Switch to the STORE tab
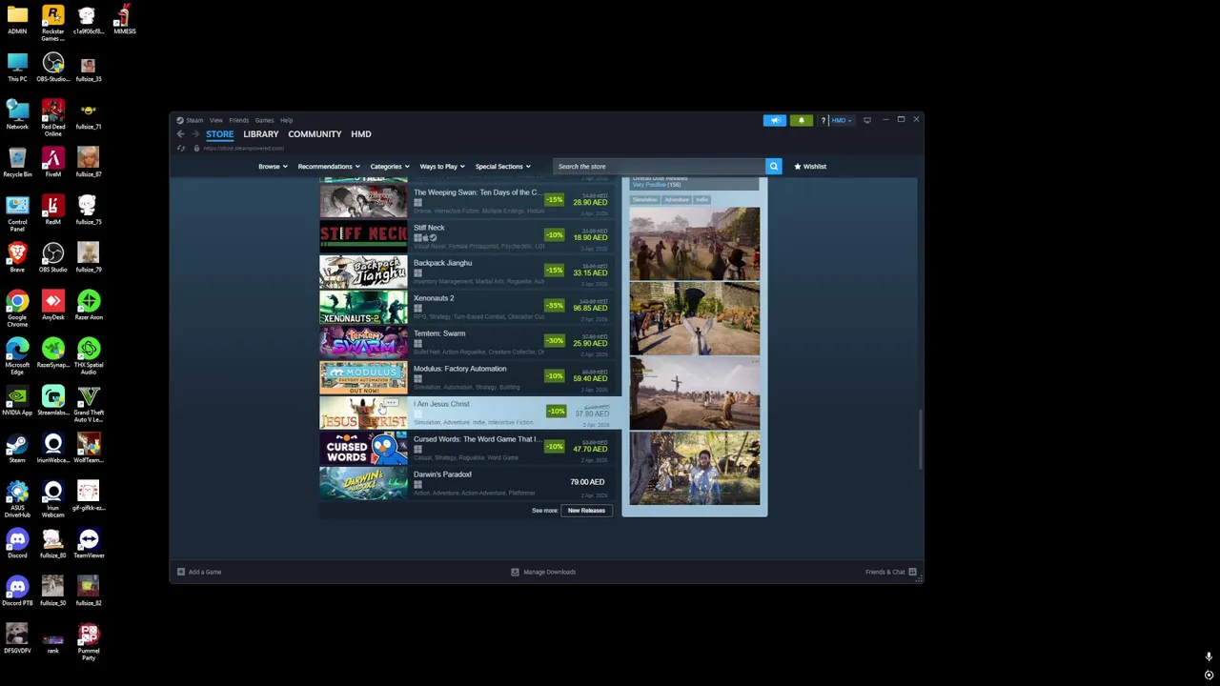Viewport: 1220px width, 686px height. pos(219,134)
